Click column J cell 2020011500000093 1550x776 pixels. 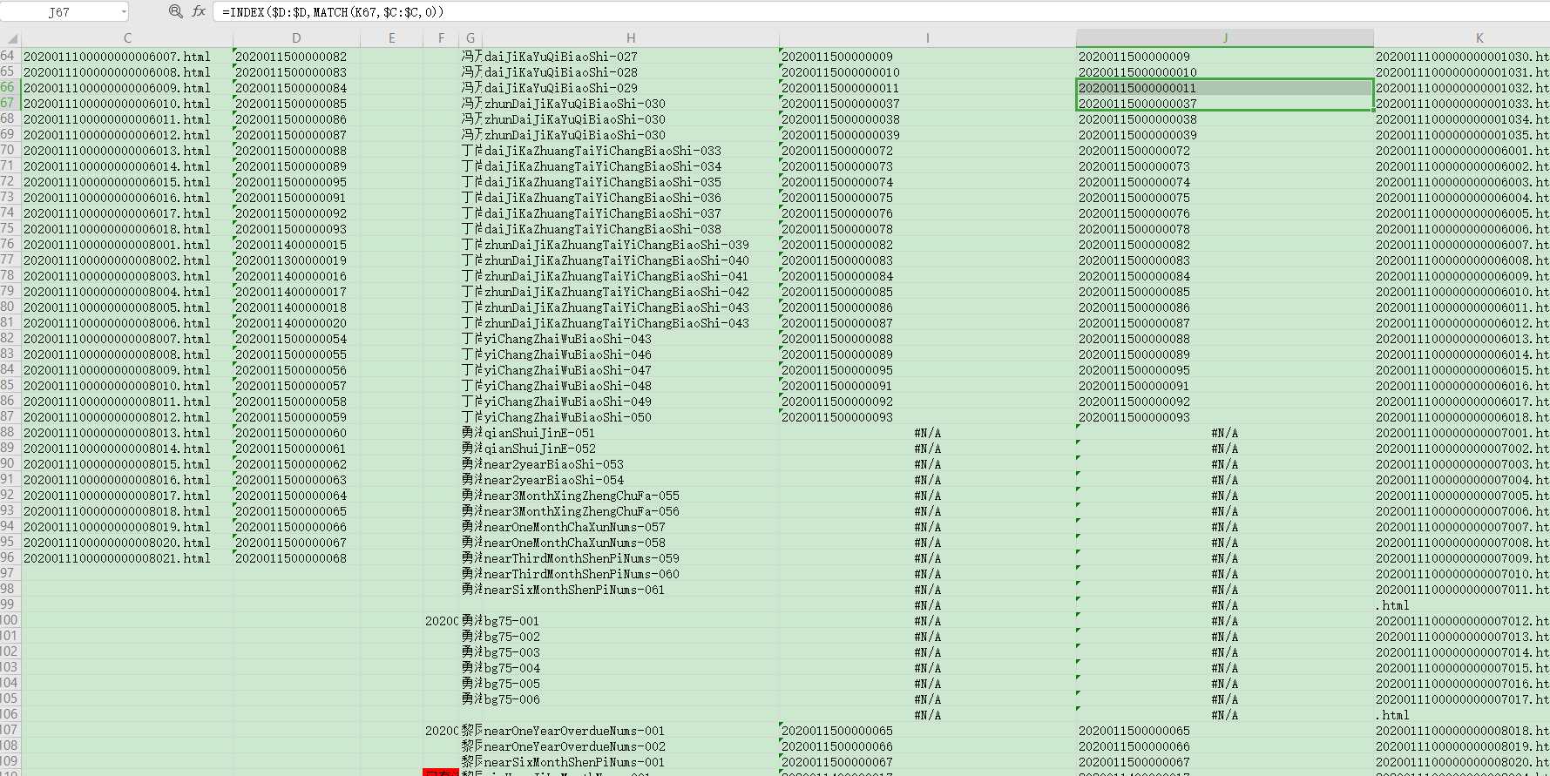pyautogui.click(x=1225, y=417)
